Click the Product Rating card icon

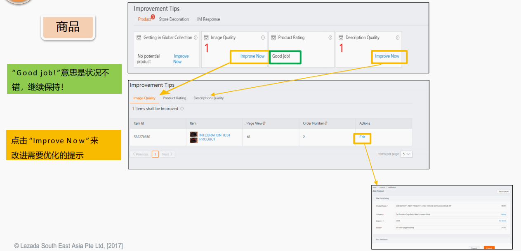coord(273,37)
